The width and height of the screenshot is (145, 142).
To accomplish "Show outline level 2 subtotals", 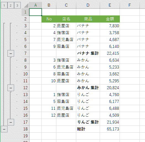I will tap(11, 5).
